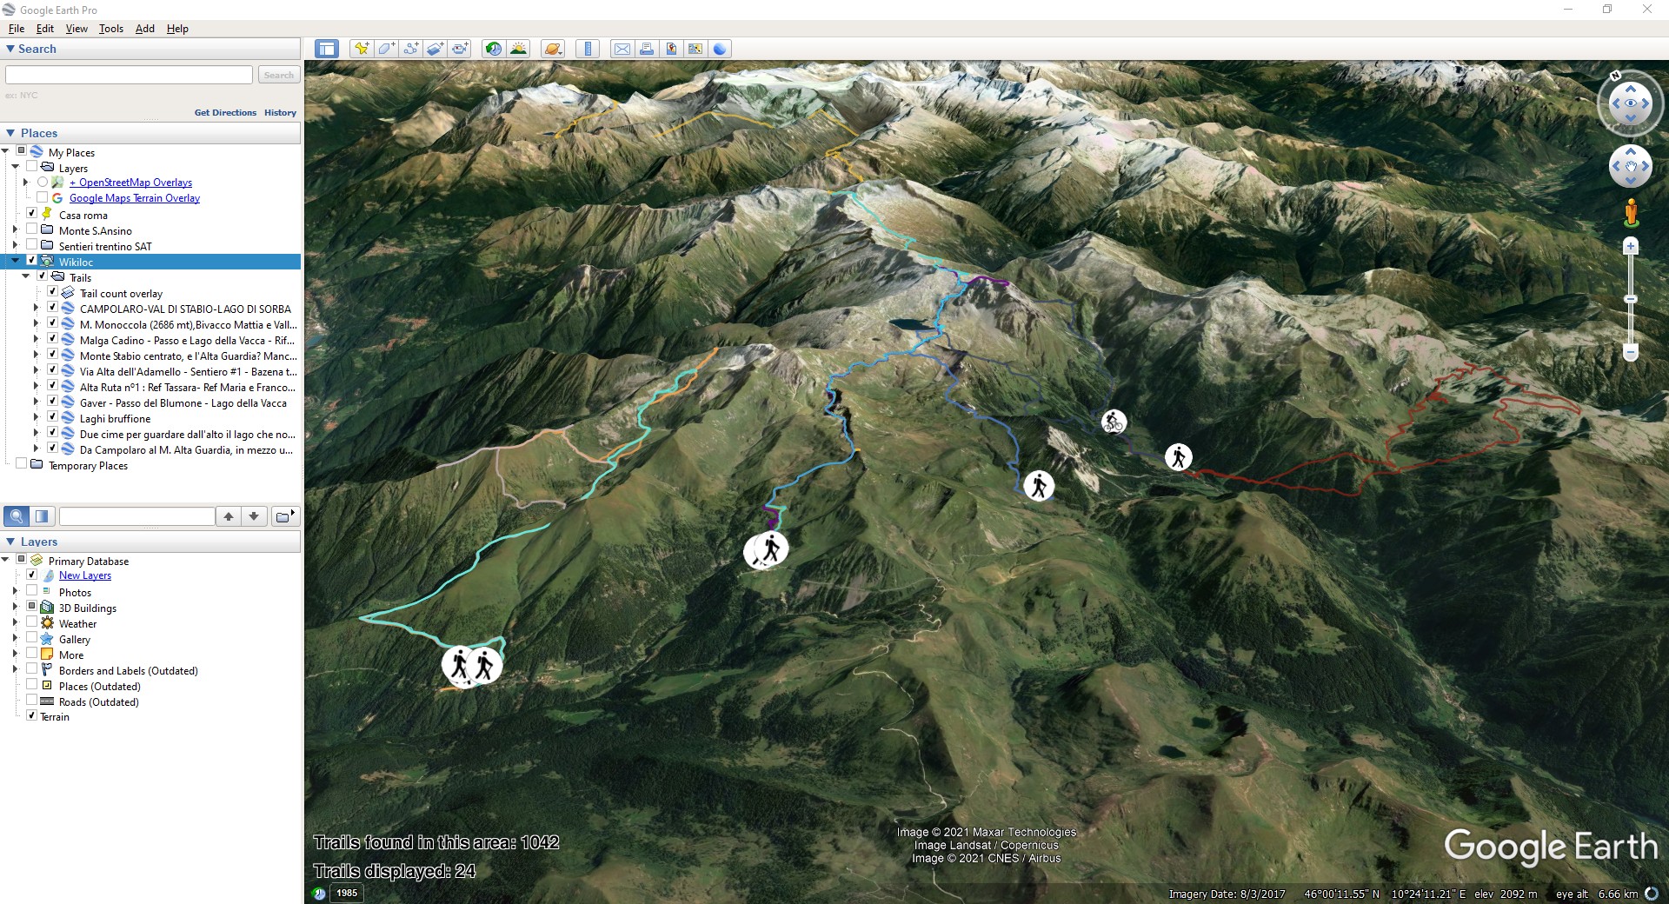Open the Tools menu

coord(110,29)
